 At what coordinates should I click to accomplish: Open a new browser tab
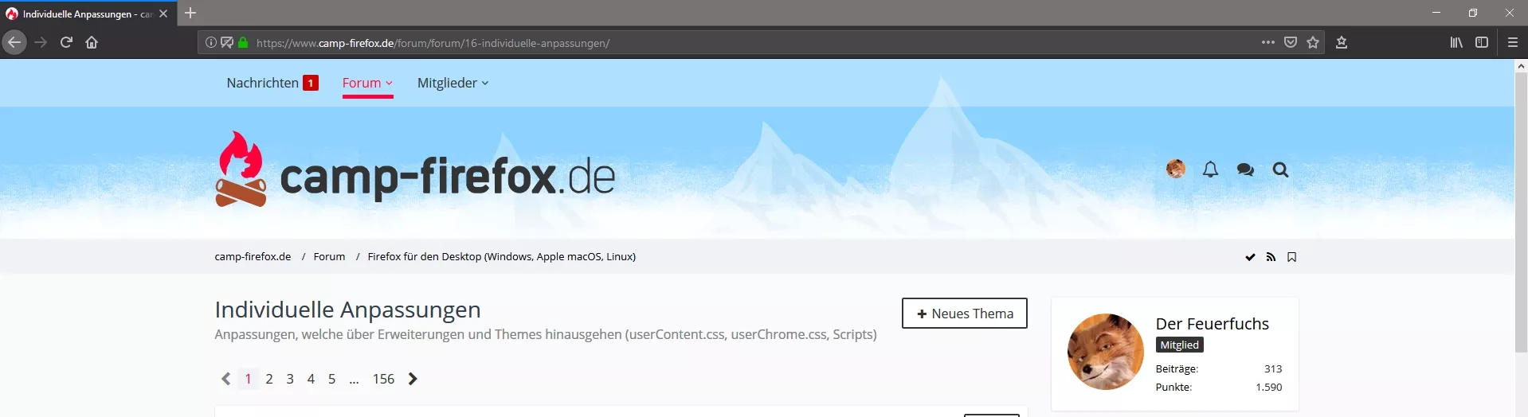click(190, 13)
